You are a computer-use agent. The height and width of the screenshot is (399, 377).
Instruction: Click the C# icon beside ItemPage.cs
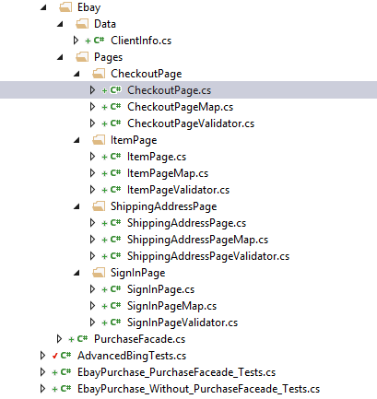[115, 157]
